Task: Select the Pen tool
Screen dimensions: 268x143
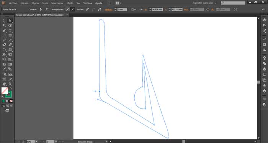Action: (x=4, y=31)
